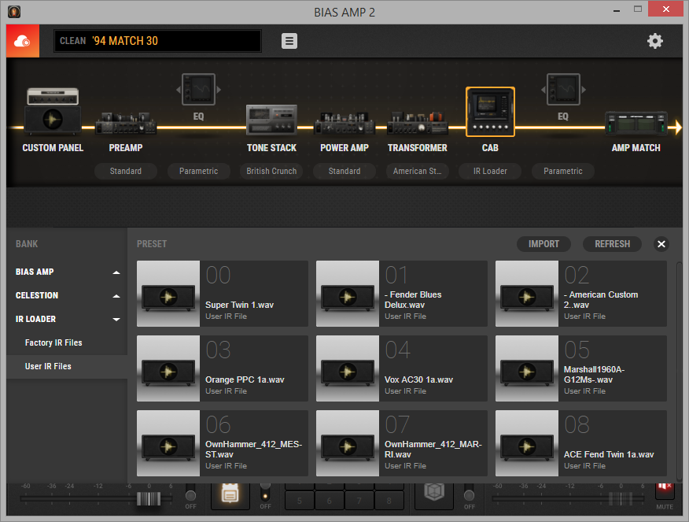Open the Power Amp Standard type selector
The width and height of the screenshot is (689, 522).
click(344, 171)
